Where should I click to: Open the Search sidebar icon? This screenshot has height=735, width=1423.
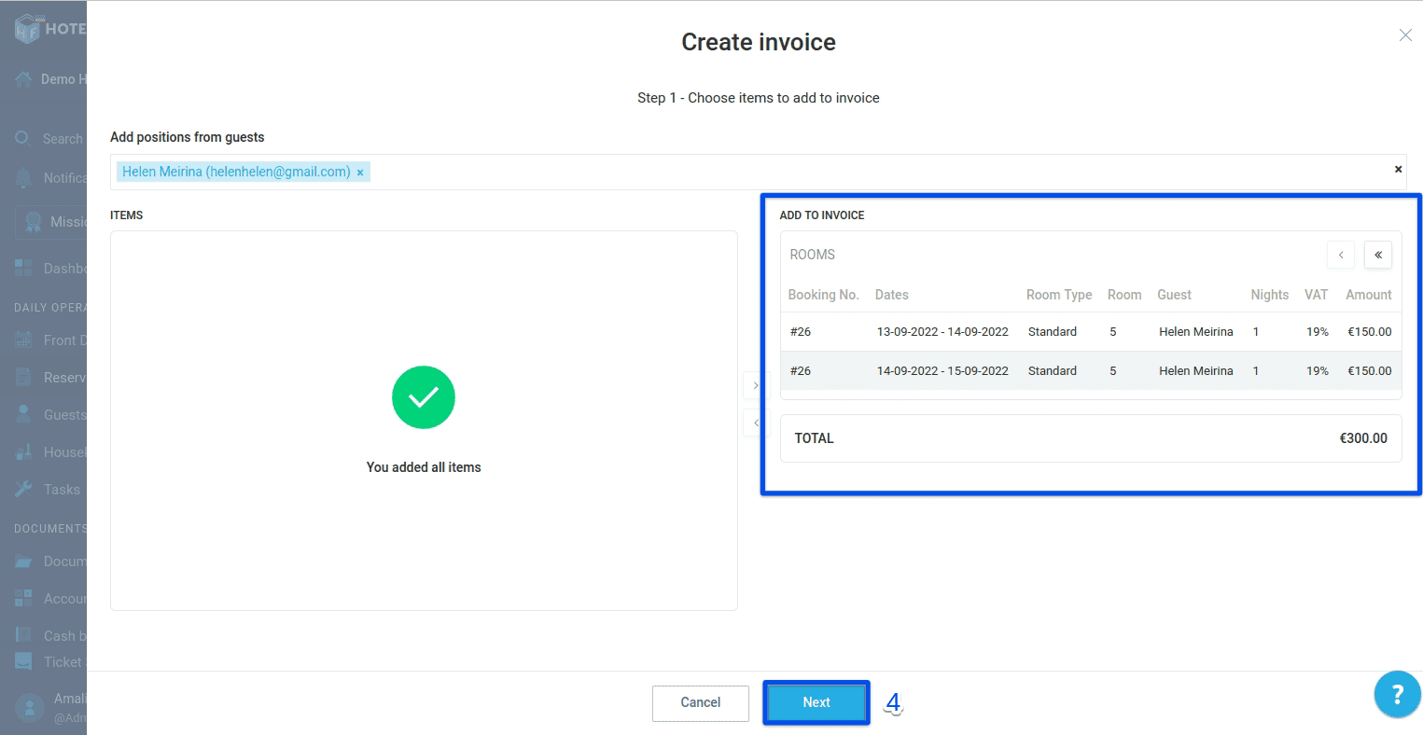coord(21,138)
